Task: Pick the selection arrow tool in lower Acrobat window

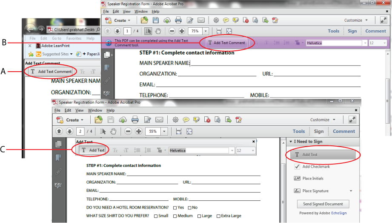Action: [103, 131]
